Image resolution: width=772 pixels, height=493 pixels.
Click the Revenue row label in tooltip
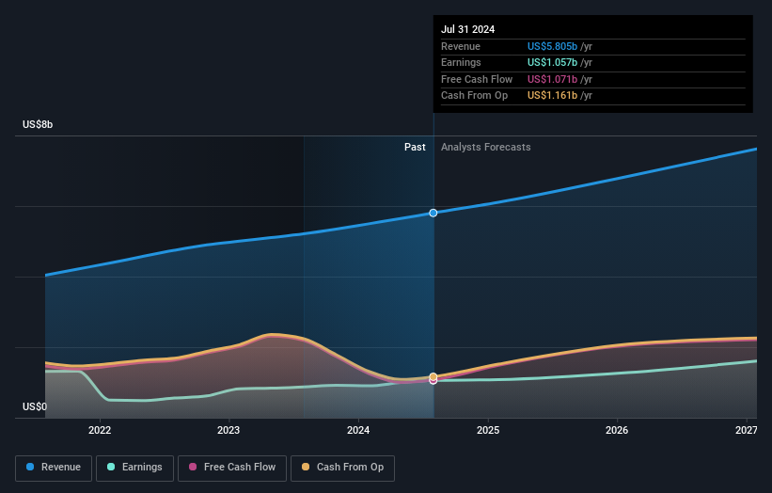click(x=461, y=46)
